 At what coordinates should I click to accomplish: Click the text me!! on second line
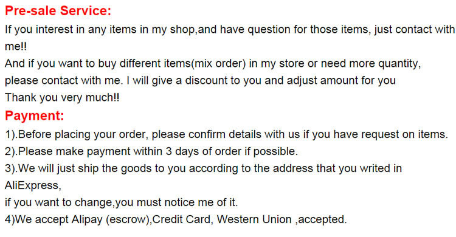(x=16, y=47)
